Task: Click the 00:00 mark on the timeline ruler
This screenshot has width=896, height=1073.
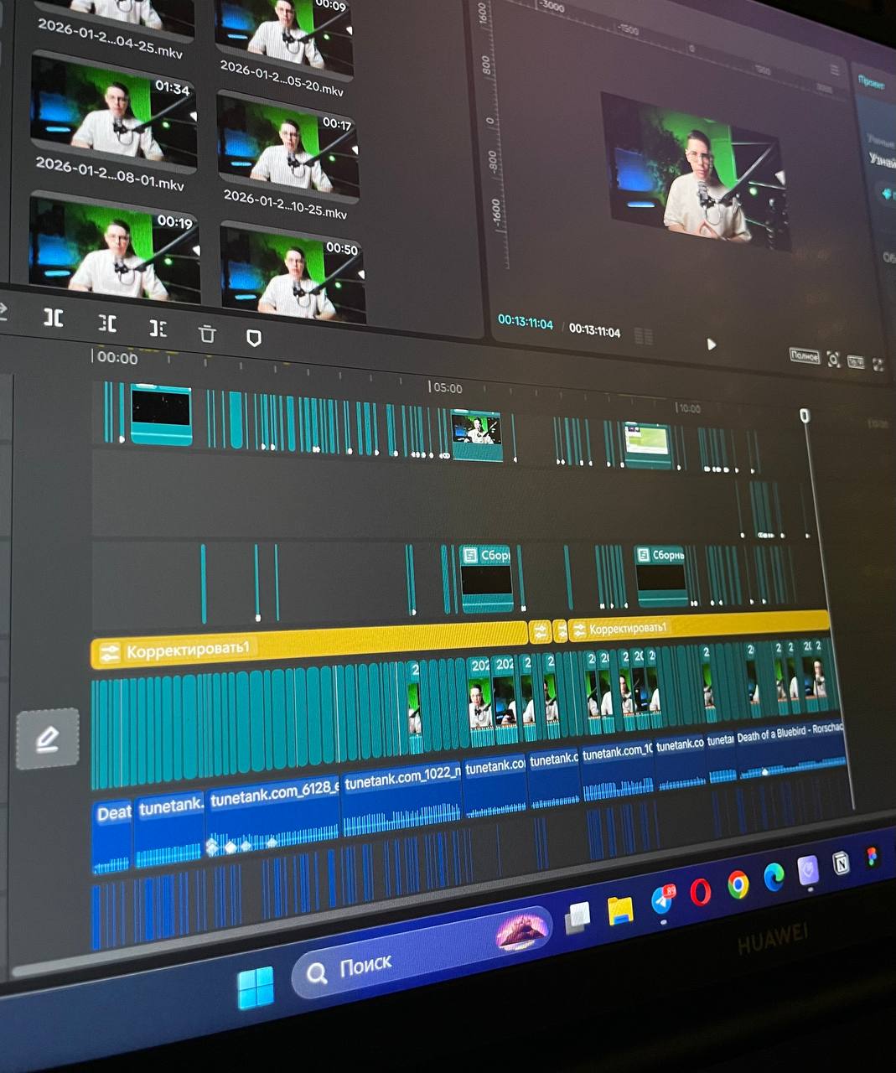Action: click(x=117, y=358)
